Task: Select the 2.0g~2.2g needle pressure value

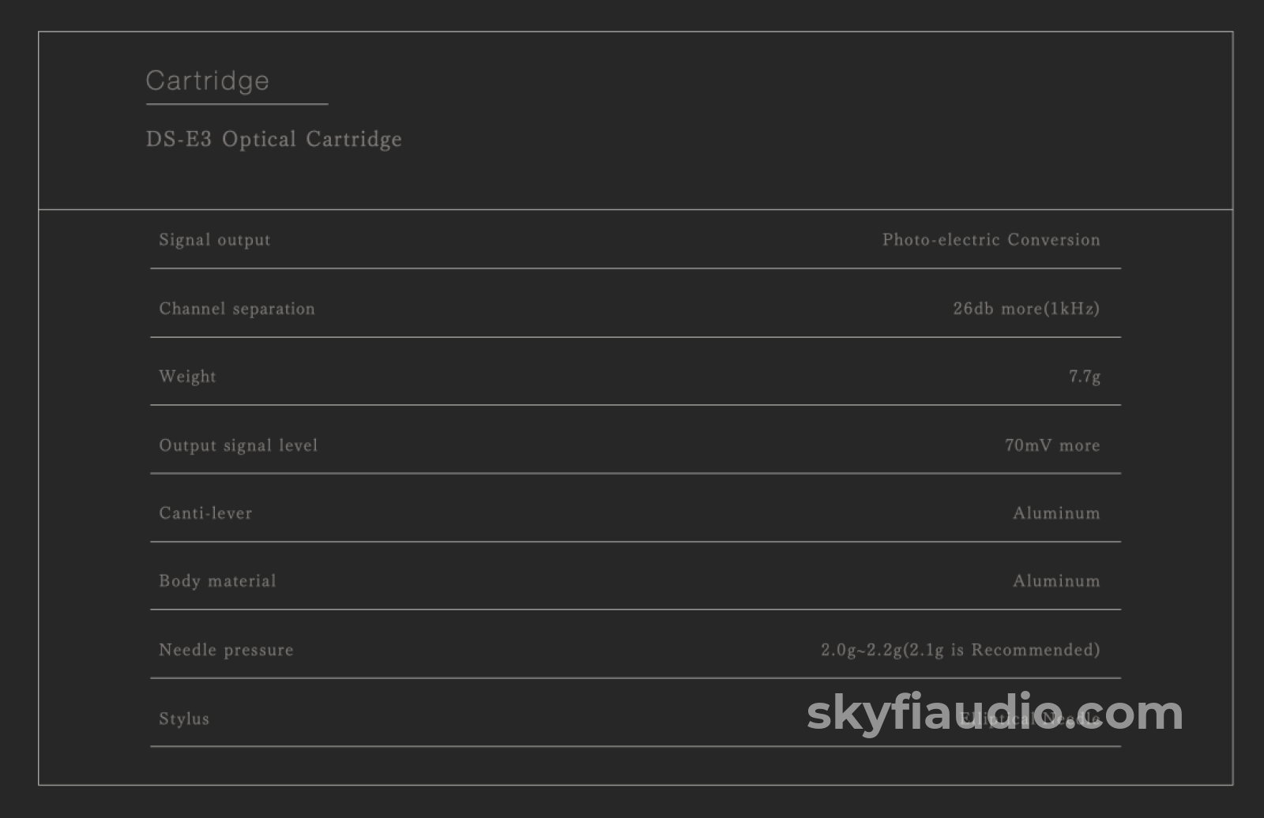Action: (960, 650)
